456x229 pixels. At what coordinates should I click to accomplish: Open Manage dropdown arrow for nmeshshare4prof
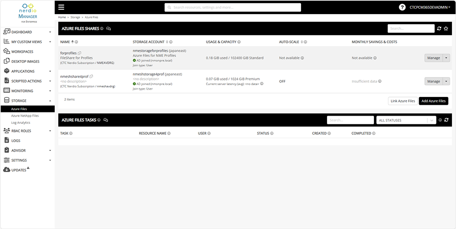click(x=446, y=81)
